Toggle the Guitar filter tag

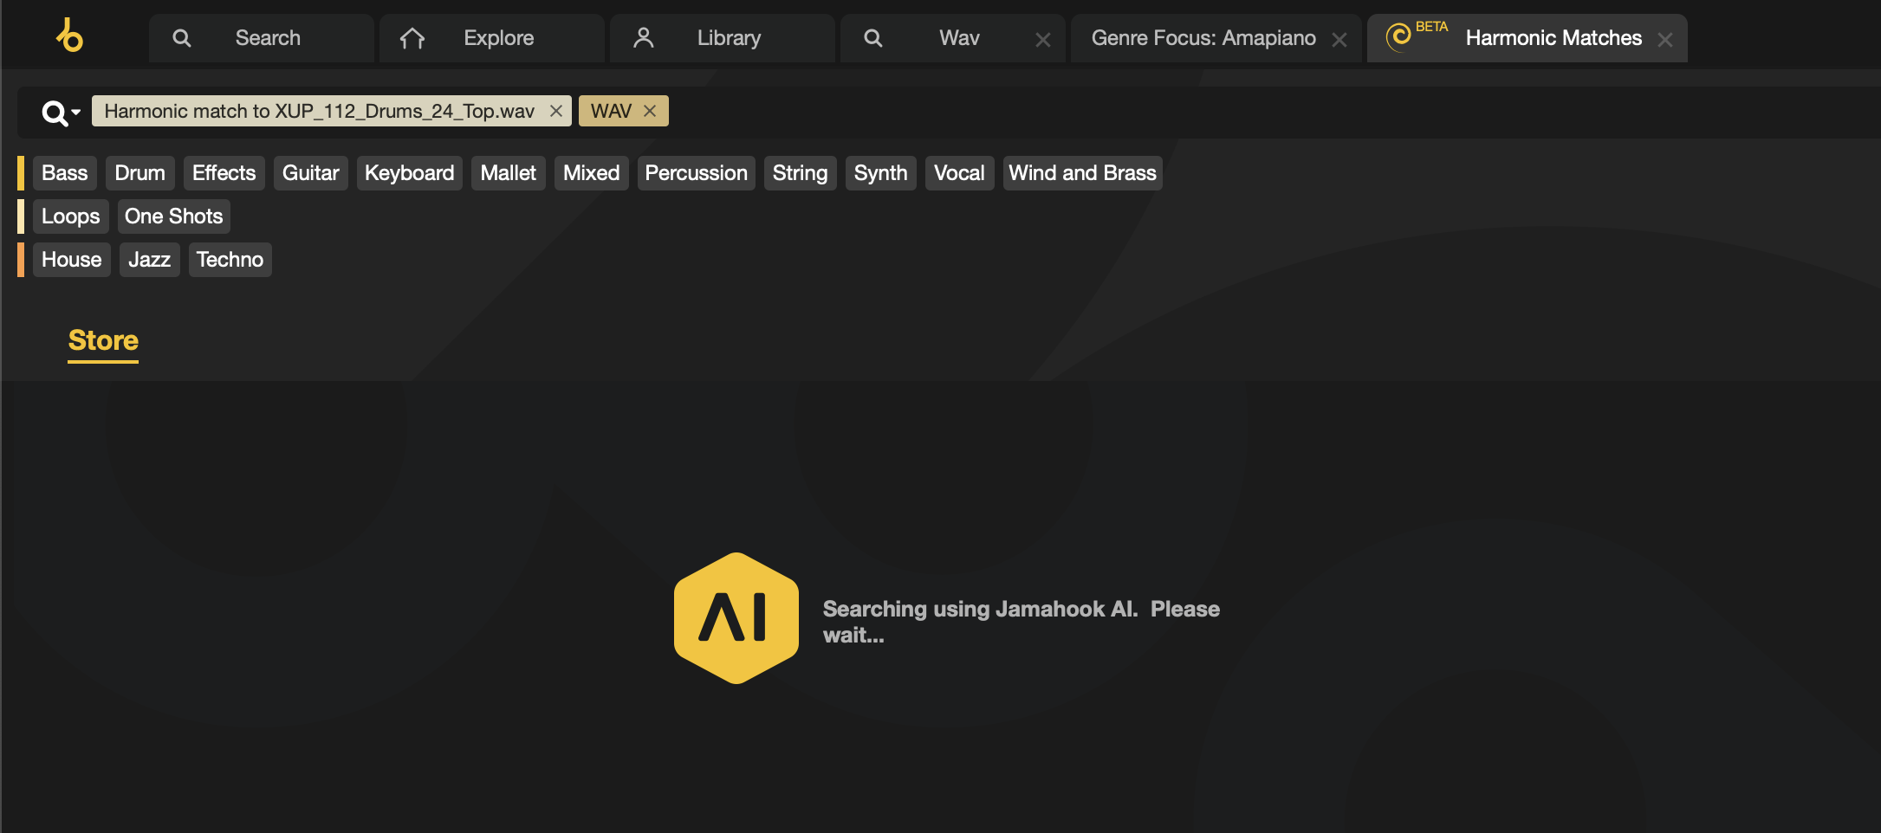point(311,173)
